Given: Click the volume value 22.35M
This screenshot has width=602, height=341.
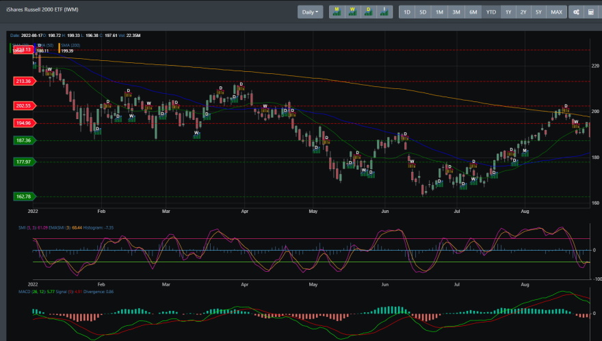Looking at the screenshot, I should 133,36.
